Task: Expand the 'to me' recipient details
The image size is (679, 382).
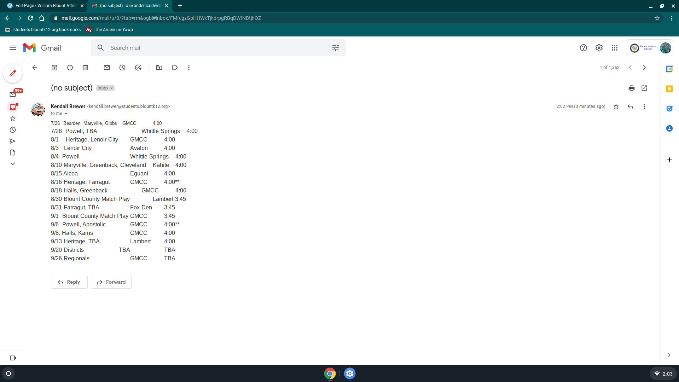Action: tap(66, 114)
